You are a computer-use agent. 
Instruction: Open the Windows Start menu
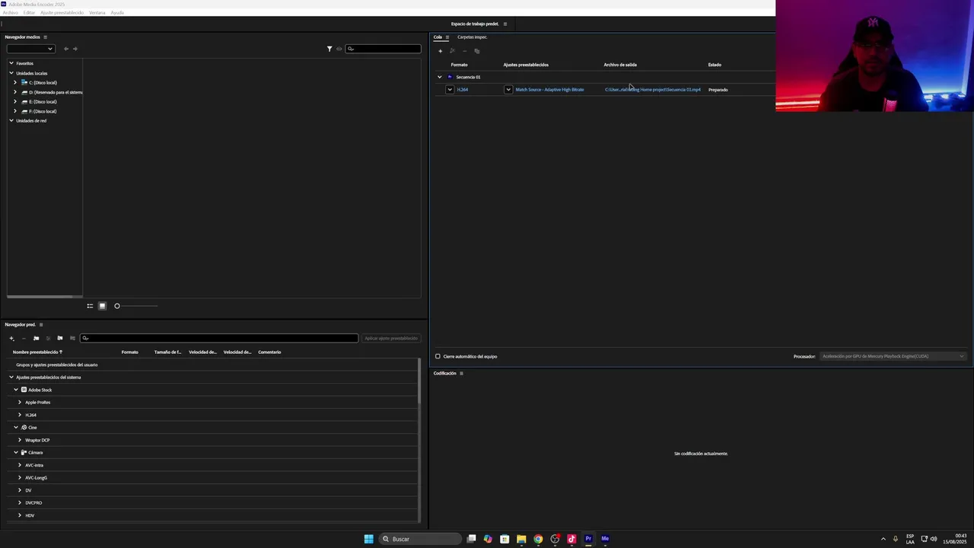[368, 539]
